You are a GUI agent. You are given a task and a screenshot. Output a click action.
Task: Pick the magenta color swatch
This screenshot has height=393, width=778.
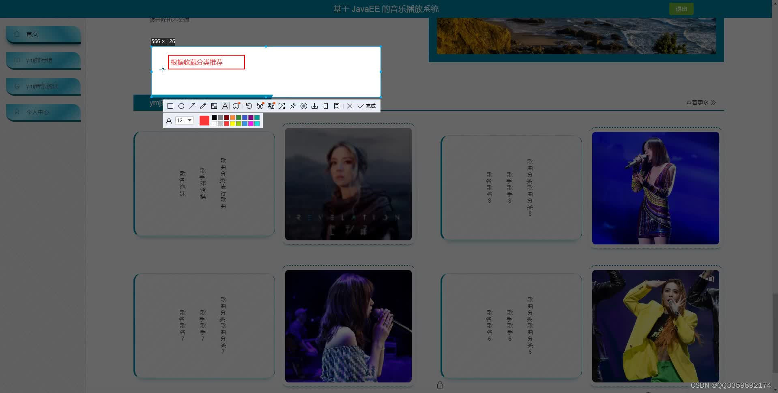(251, 123)
